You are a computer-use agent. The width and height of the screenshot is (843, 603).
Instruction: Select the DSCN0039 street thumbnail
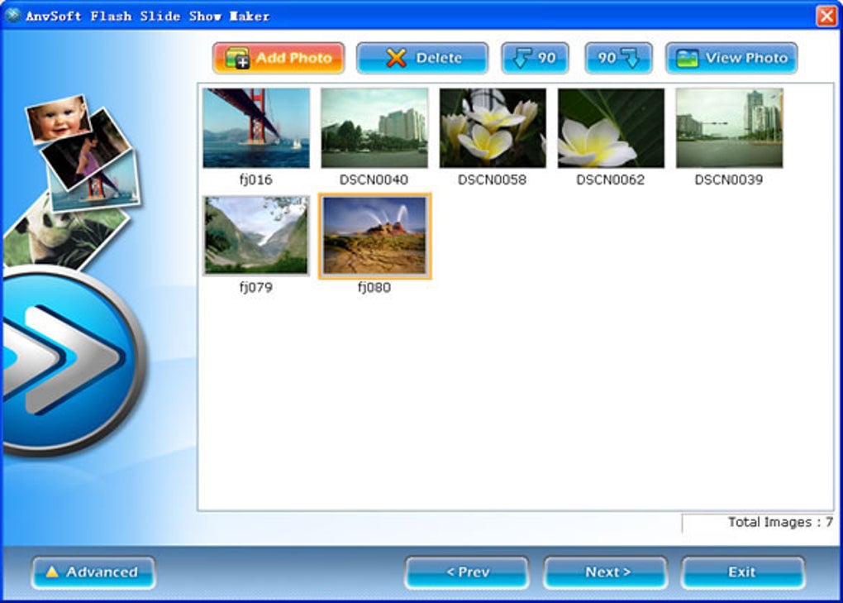729,128
